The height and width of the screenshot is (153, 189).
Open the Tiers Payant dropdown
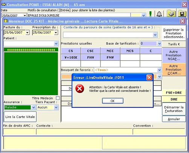point(56,107)
